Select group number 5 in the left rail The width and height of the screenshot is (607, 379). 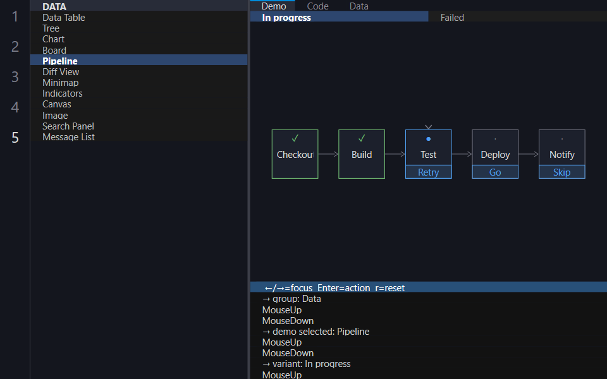click(x=15, y=137)
